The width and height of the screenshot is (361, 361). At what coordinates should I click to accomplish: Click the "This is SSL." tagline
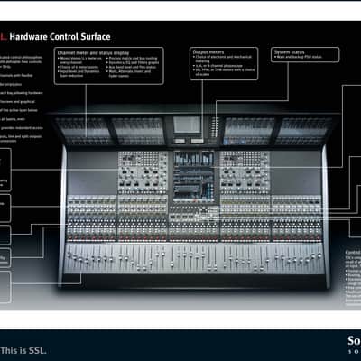tap(23, 350)
